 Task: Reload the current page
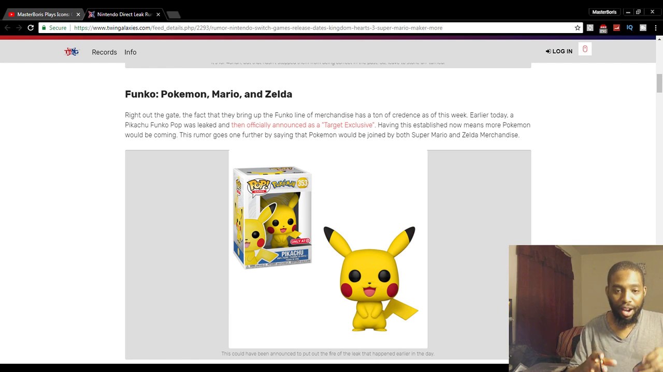click(31, 28)
